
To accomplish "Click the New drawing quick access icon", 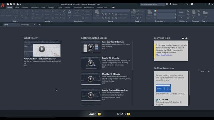I will pos(8,4).
